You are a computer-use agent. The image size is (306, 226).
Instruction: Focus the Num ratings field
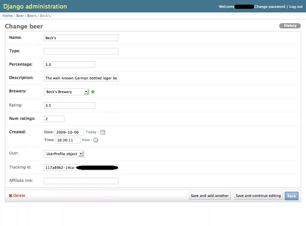pos(54,119)
